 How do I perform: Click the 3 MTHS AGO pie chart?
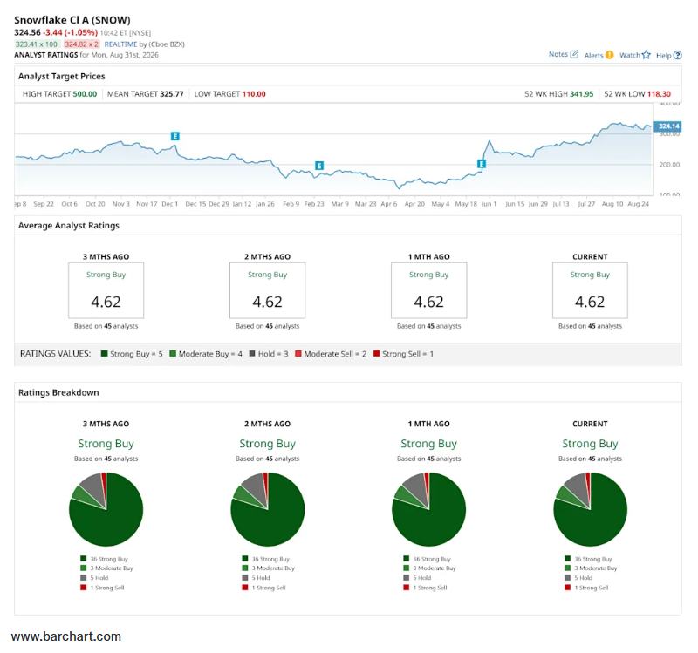click(x=106, y=509)
